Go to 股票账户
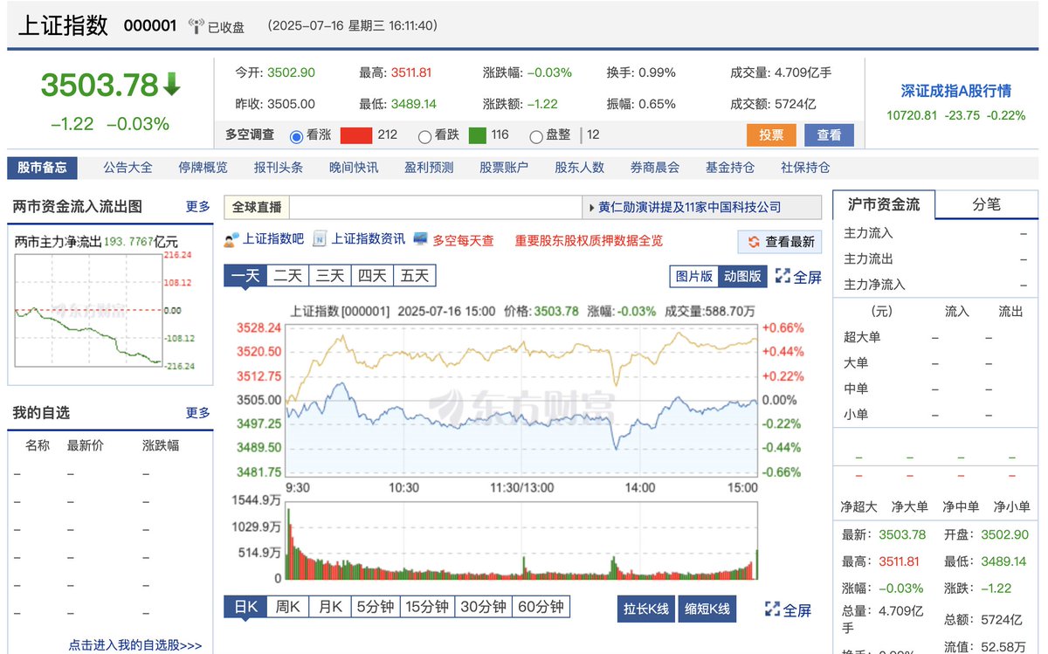The width and height of the screenshot is (1048, 654). click(x=504, y=168)
